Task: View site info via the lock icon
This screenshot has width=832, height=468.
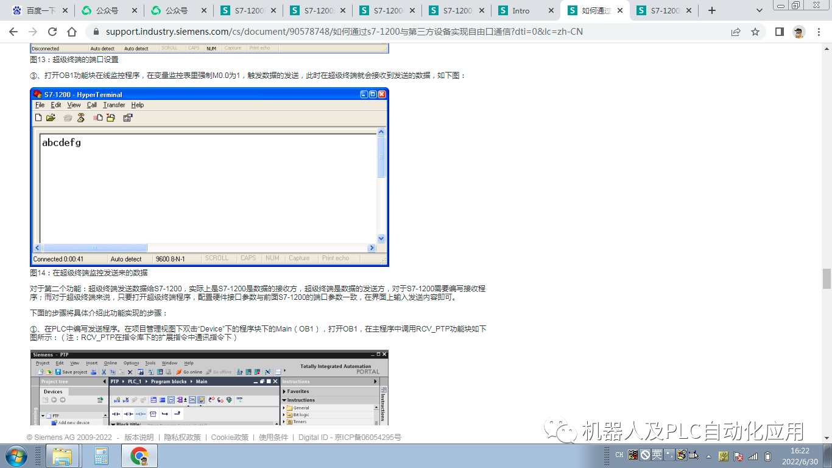Action: pyautogui.click(x=96, y=32)
